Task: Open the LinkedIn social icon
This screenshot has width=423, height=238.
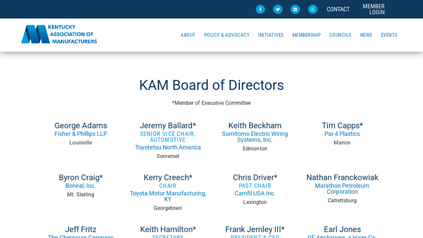Action: tap(295, 9)
